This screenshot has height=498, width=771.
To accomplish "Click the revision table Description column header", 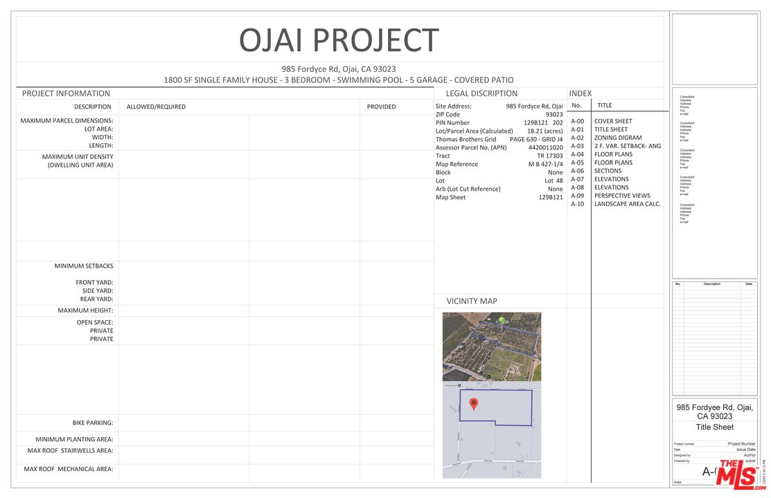I will 711,284.
